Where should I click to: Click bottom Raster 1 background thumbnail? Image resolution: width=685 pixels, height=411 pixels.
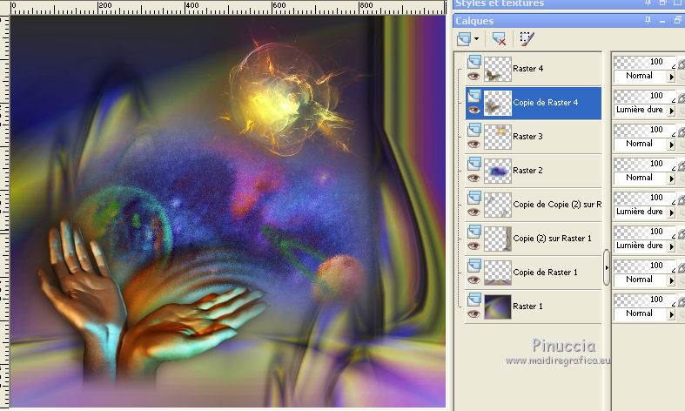pyautogui.click(x=498, y=307)
